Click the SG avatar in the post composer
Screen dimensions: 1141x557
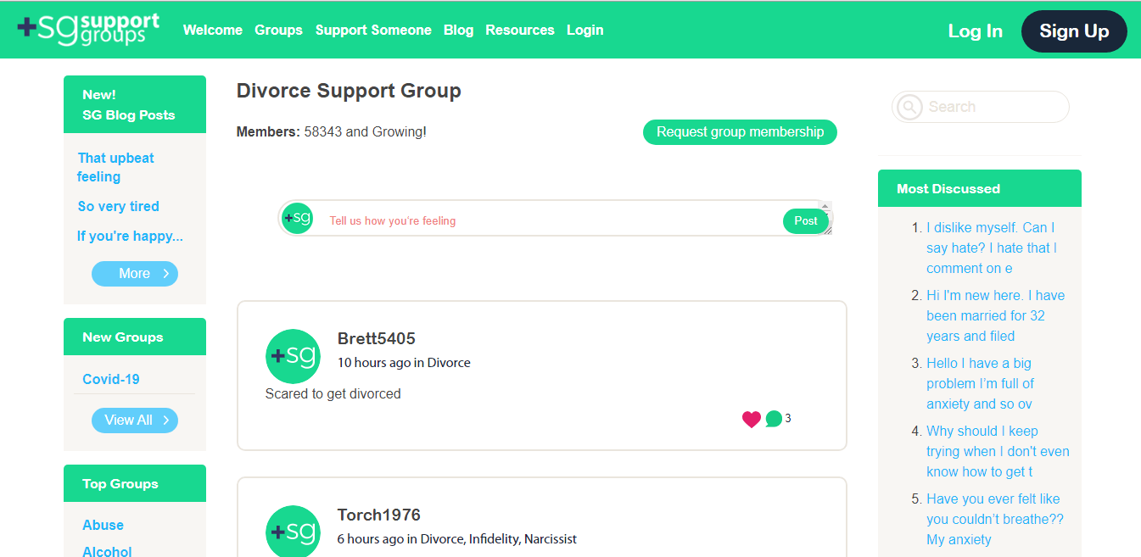click(296, 218)
